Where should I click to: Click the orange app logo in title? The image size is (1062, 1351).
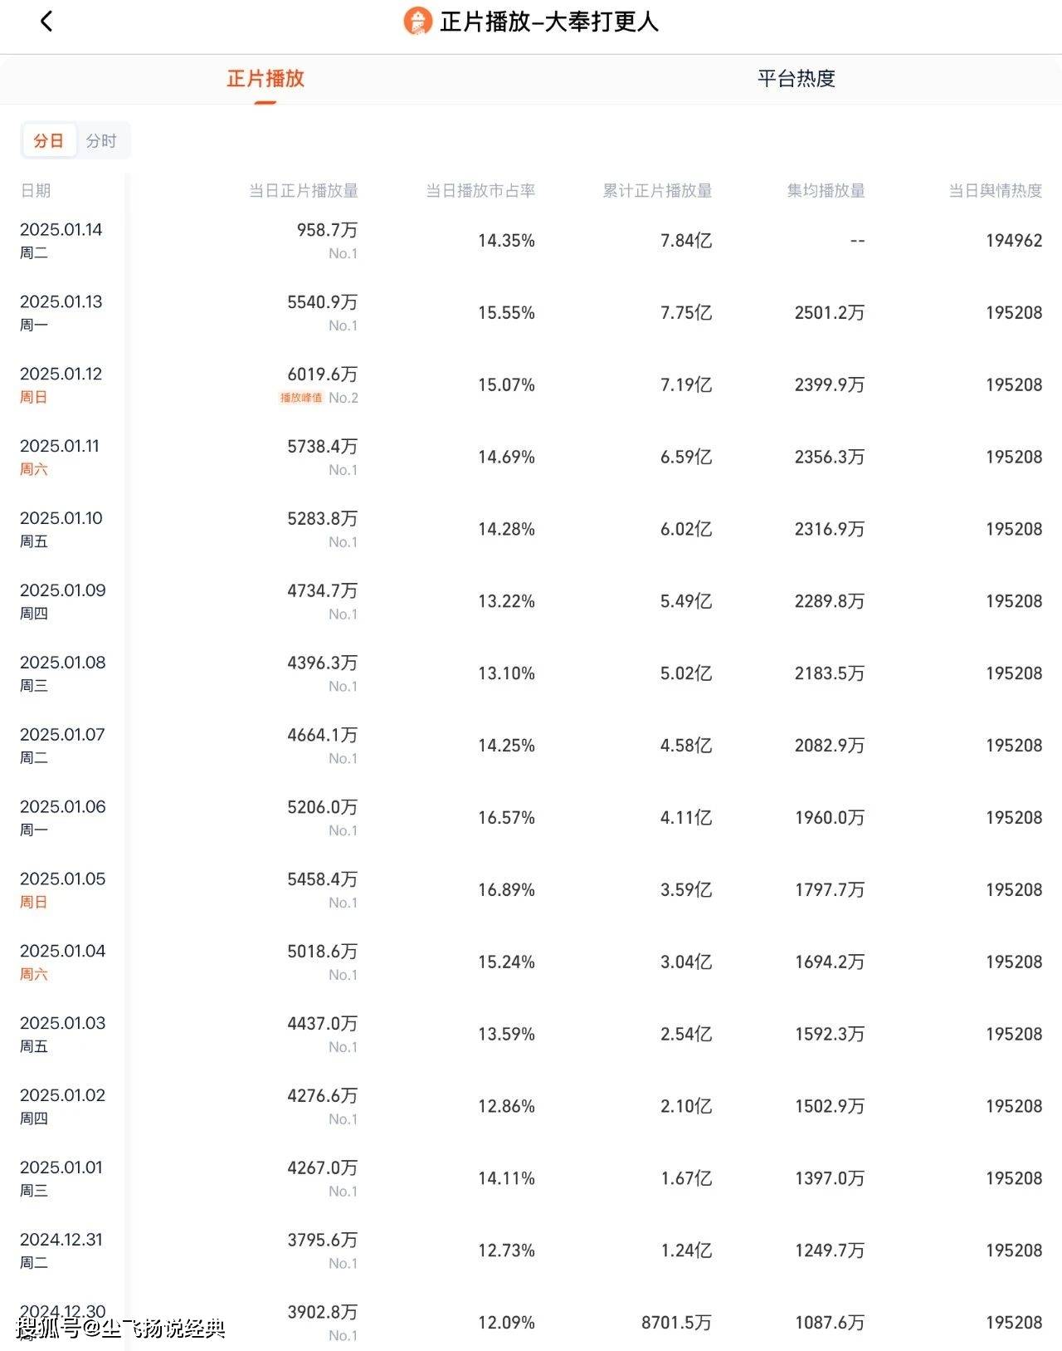(417, 22)
